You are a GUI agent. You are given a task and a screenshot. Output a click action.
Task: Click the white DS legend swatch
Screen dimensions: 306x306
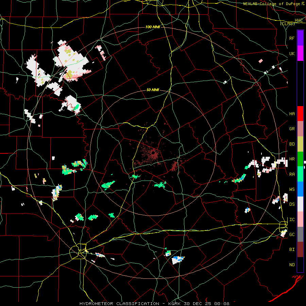[300, 204]
